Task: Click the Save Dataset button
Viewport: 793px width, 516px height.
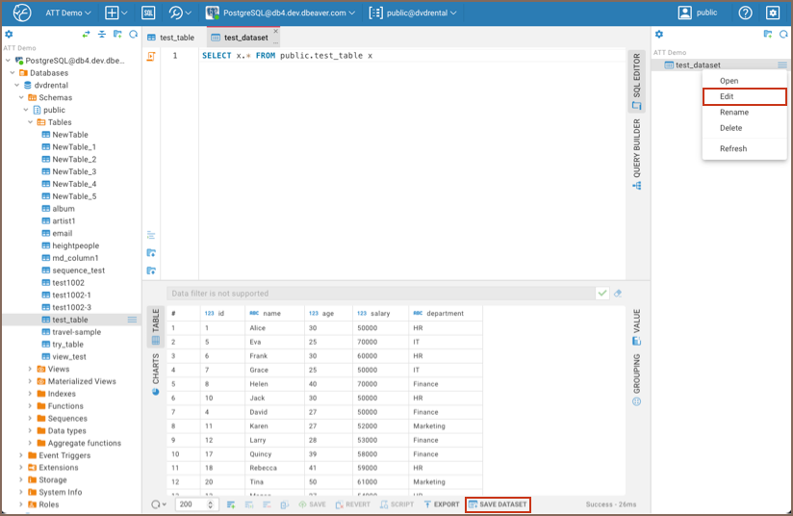Action: click(x=498, y=504)
